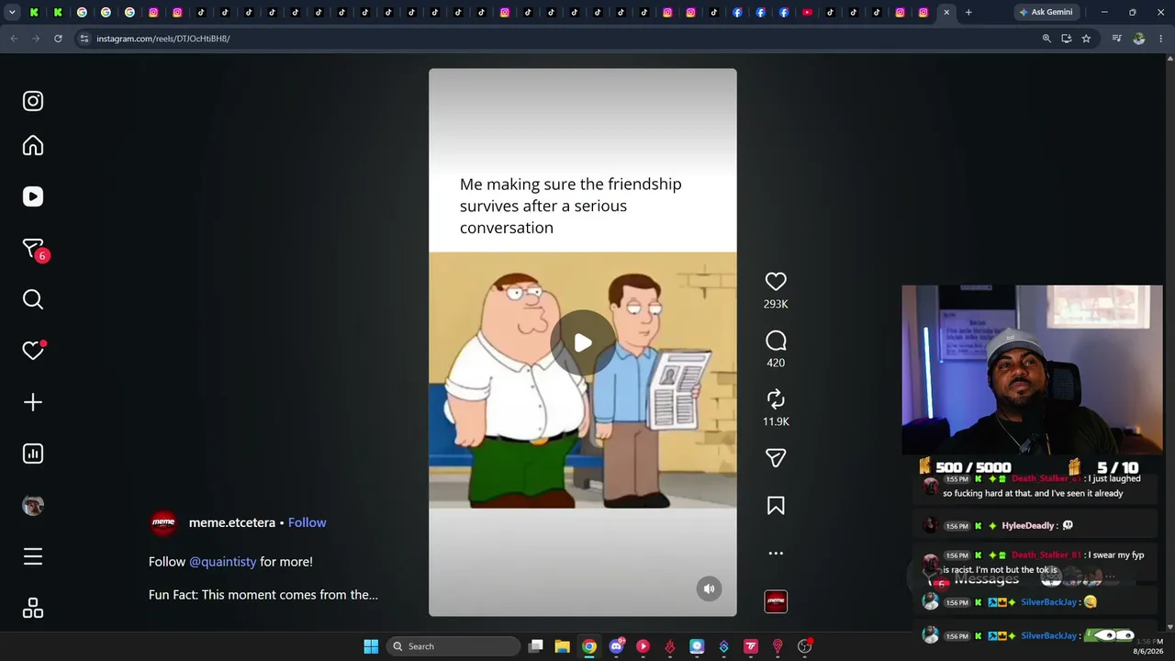Open the zoom magnifier in the address bar

point(1046,39)
